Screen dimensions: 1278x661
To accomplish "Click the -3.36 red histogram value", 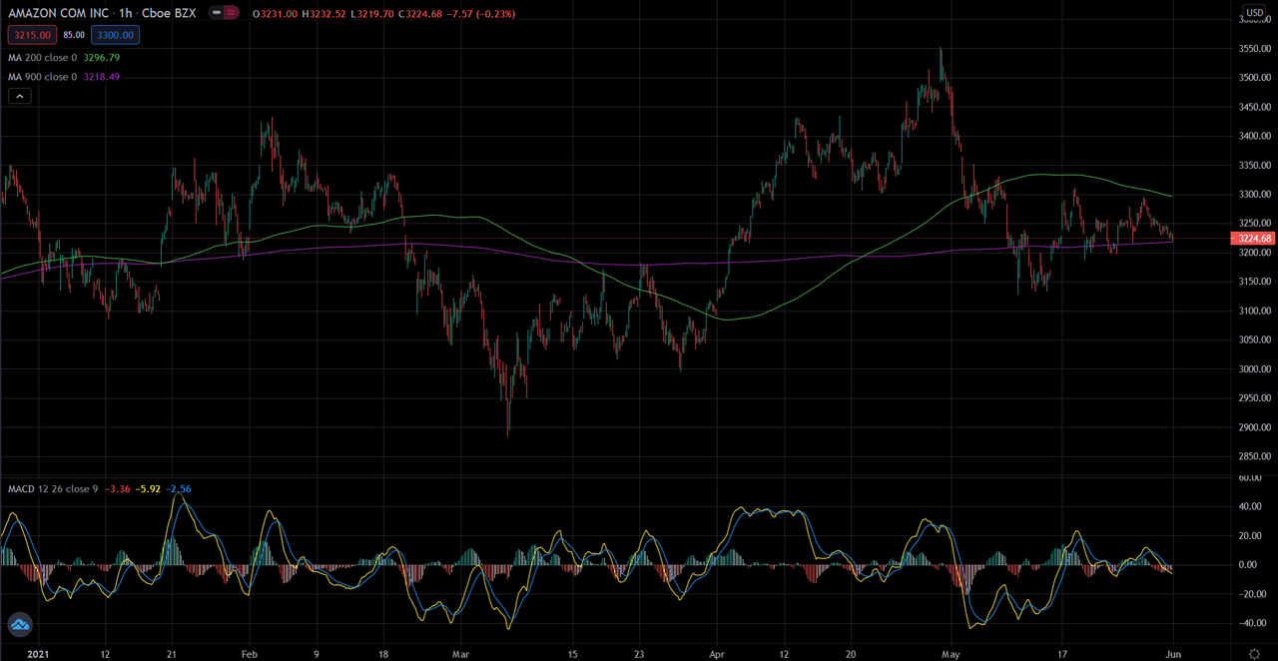I will [x=118, y=489].
